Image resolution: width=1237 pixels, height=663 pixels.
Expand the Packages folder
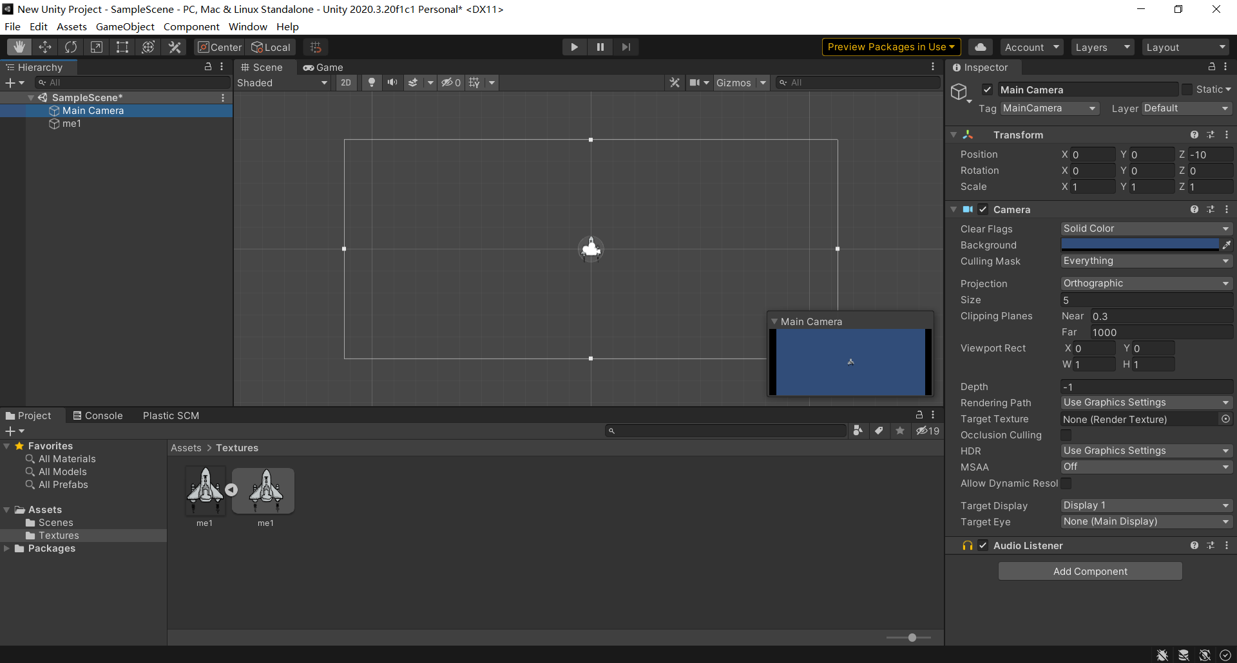tap(6, 548)
